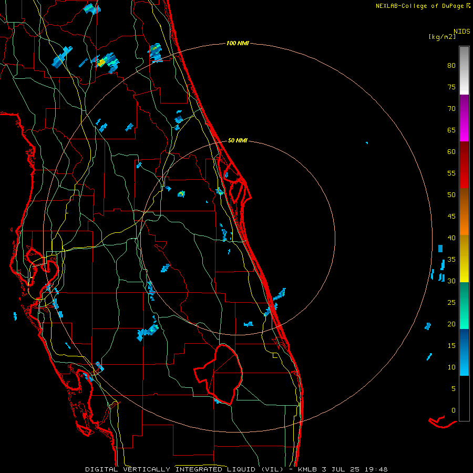Click the 40 value on the color scale
473x473 pixels.
coord(451,238)
